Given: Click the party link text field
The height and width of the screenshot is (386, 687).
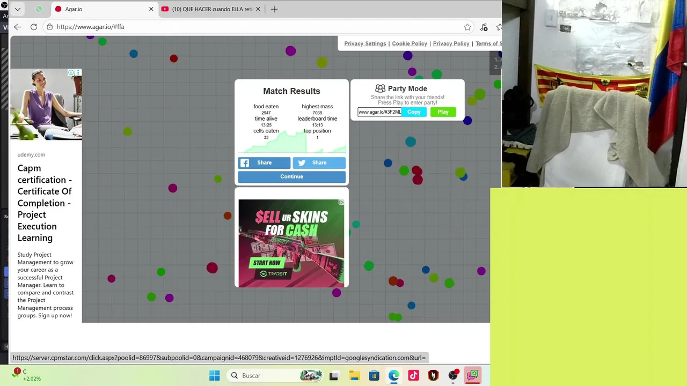Looking at the screenshot, I should [x=379, y=112].
